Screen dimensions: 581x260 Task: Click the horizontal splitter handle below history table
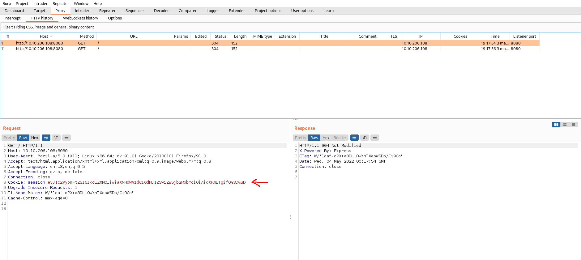coord(295,119)
